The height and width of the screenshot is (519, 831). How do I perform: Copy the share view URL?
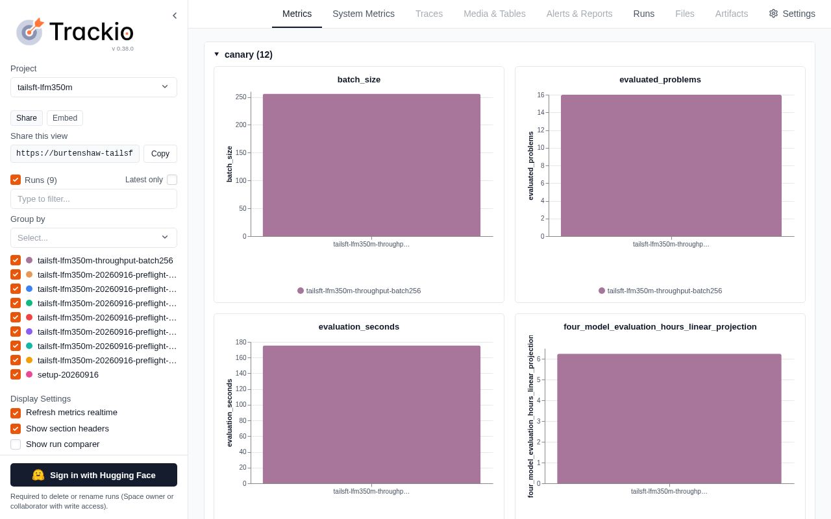point(160,154)
